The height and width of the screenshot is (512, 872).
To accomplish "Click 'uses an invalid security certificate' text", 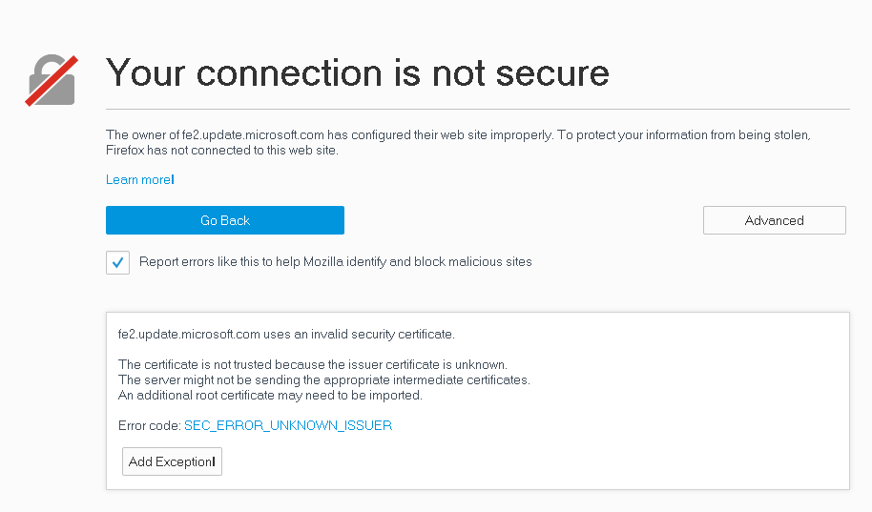I will pyautogui.click(x=360, y=334).
